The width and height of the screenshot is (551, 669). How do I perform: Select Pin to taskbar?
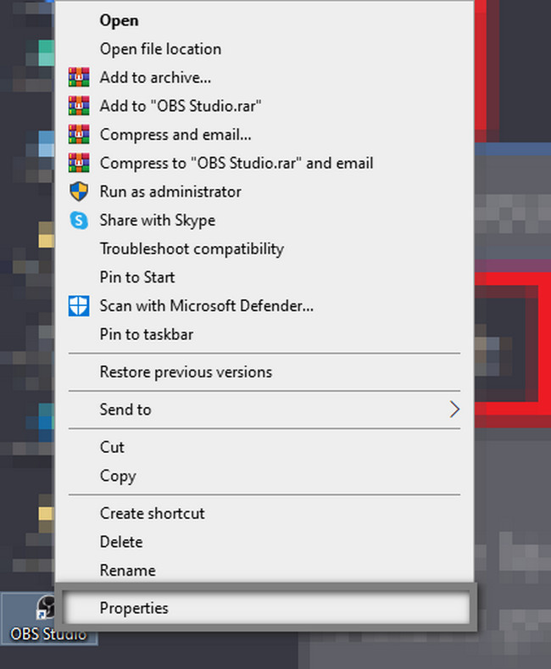(264, 335)
